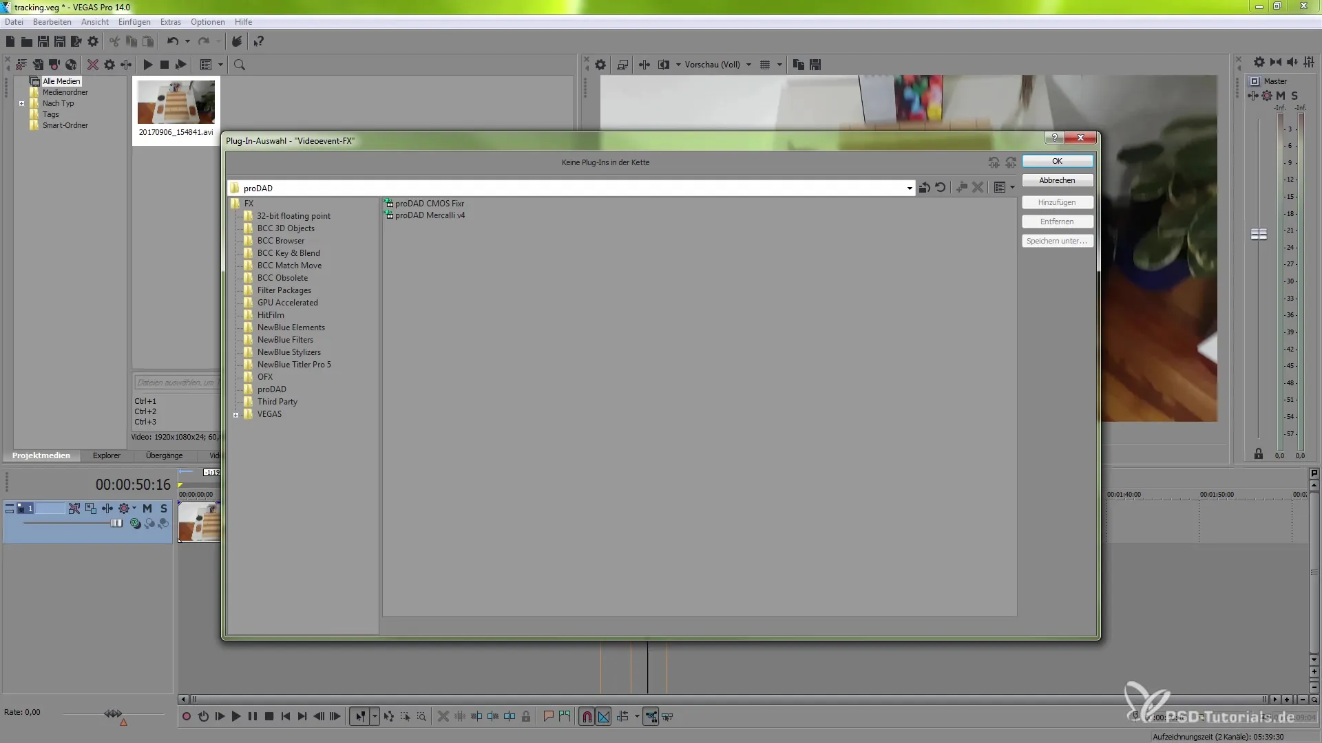Jump to project start in transport
The image size is (1322, 743).
tap(286, 717)
